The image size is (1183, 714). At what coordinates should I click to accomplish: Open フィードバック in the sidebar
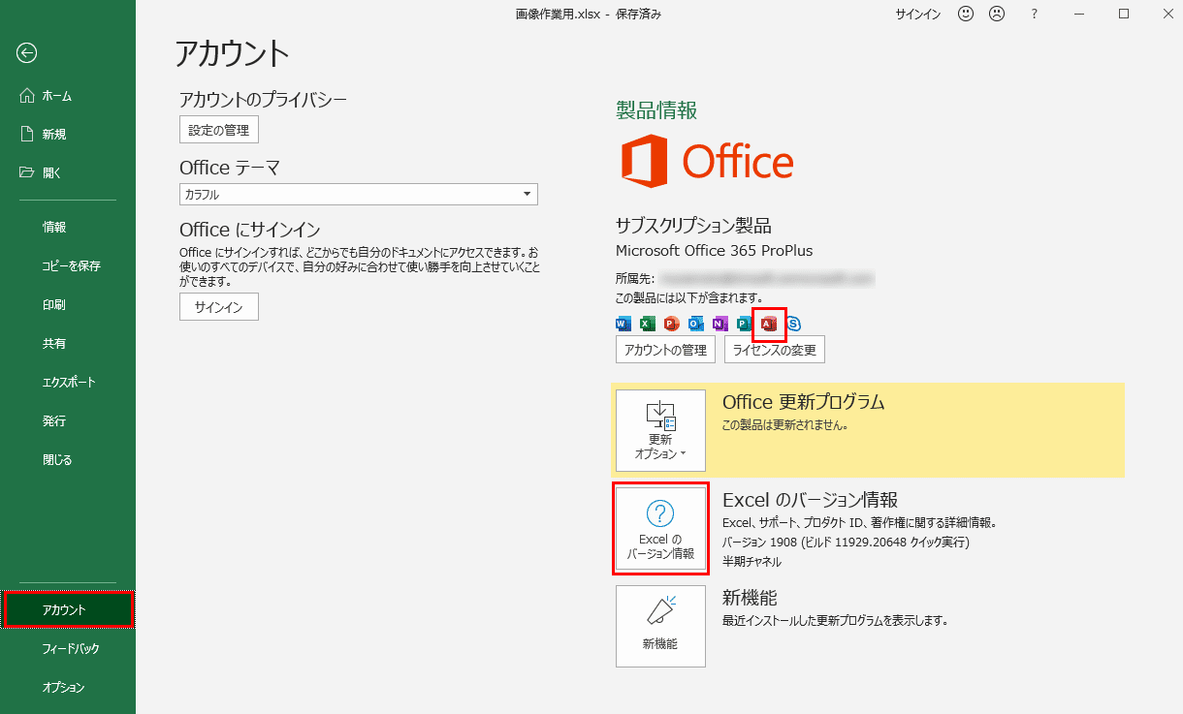pos(68,648)
